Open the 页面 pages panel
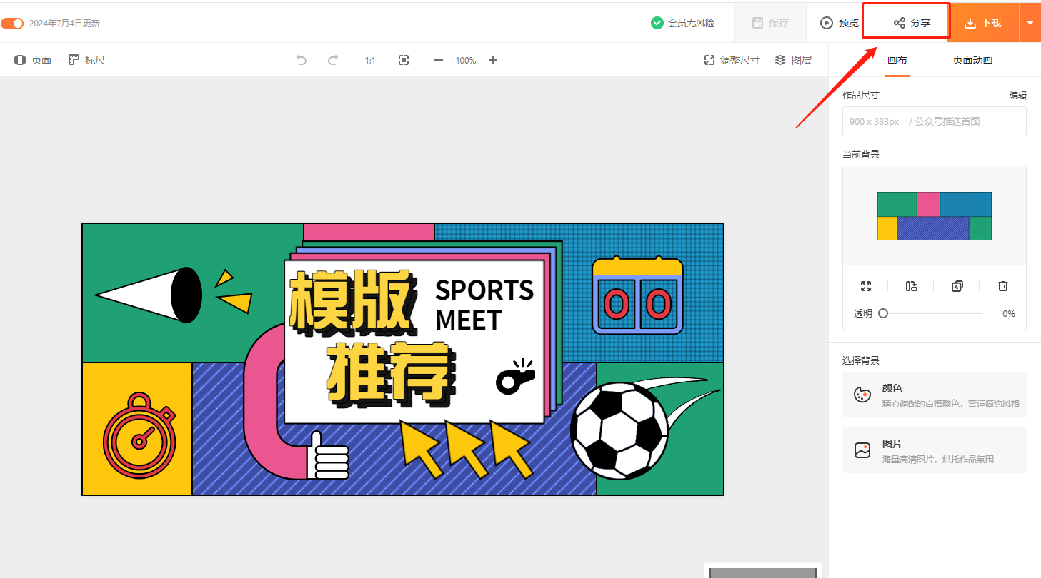The height and width of the screenshot is (578, 1041). 33,60
